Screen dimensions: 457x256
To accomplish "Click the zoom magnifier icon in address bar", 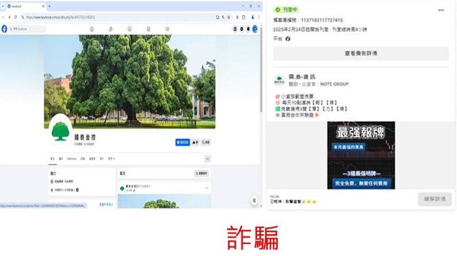I will click(223, 17).
